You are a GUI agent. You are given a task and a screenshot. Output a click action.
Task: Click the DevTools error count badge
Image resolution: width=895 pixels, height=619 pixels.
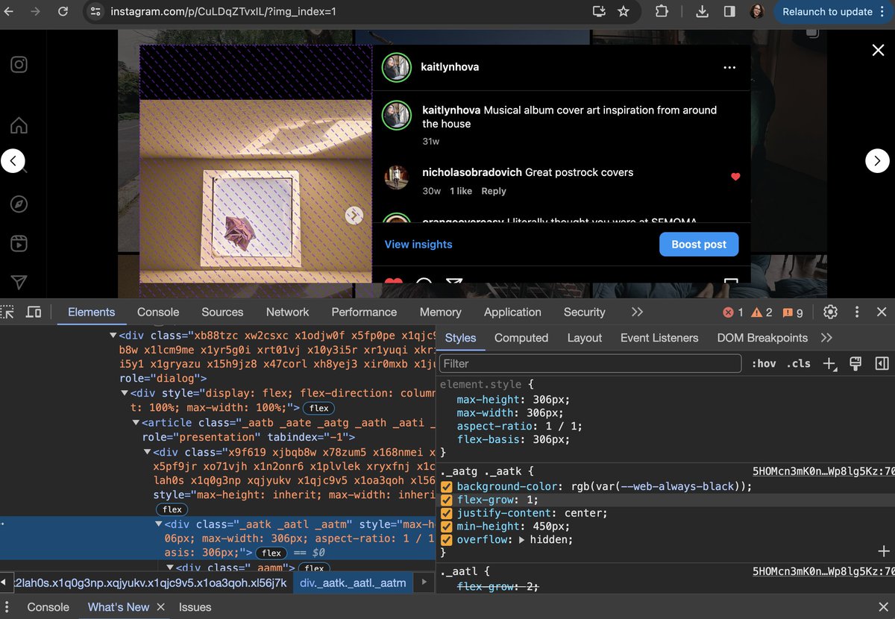point(733,312)
